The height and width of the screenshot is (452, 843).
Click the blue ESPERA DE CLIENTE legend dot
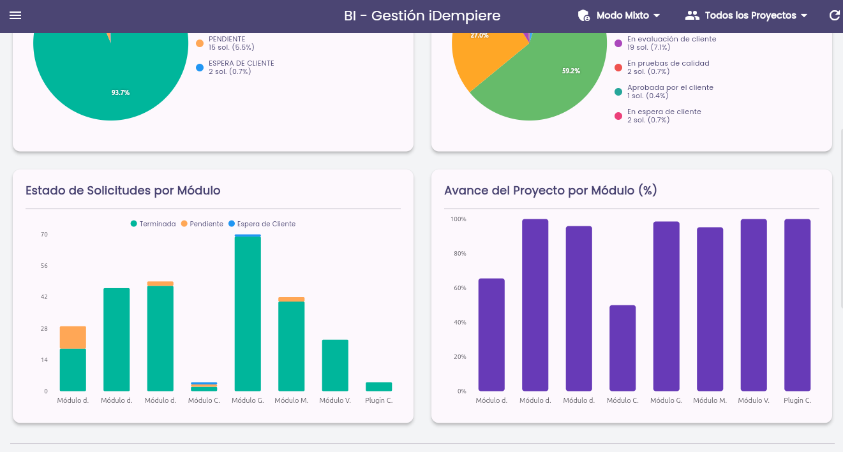tap(200, 68)
